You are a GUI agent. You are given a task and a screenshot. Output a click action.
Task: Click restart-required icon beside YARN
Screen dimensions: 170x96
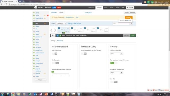45,15
